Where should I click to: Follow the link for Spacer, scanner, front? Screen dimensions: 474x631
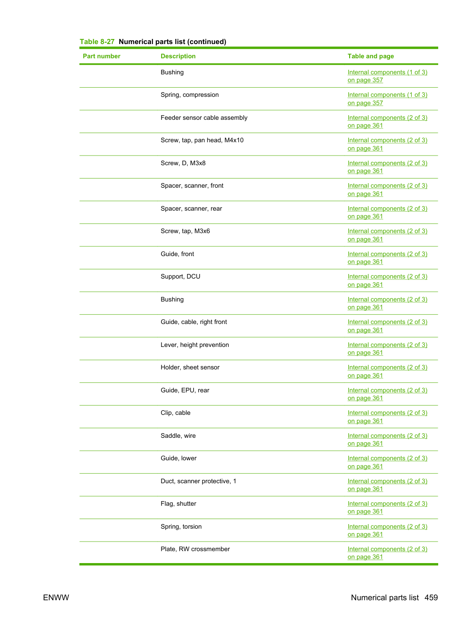pyautogui.click(x=387, y=190)
